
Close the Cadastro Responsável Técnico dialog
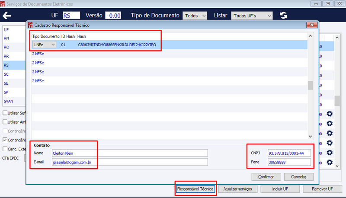click(312, 25)
